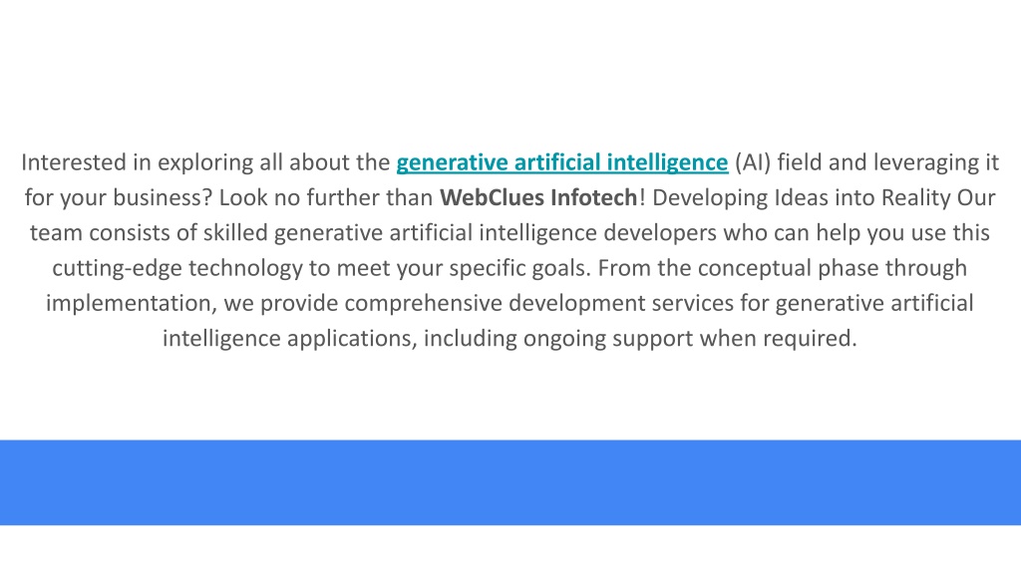Click the blue footer banner
The width and height of the screenshot is (1021, 574).
tap(510, 482)
